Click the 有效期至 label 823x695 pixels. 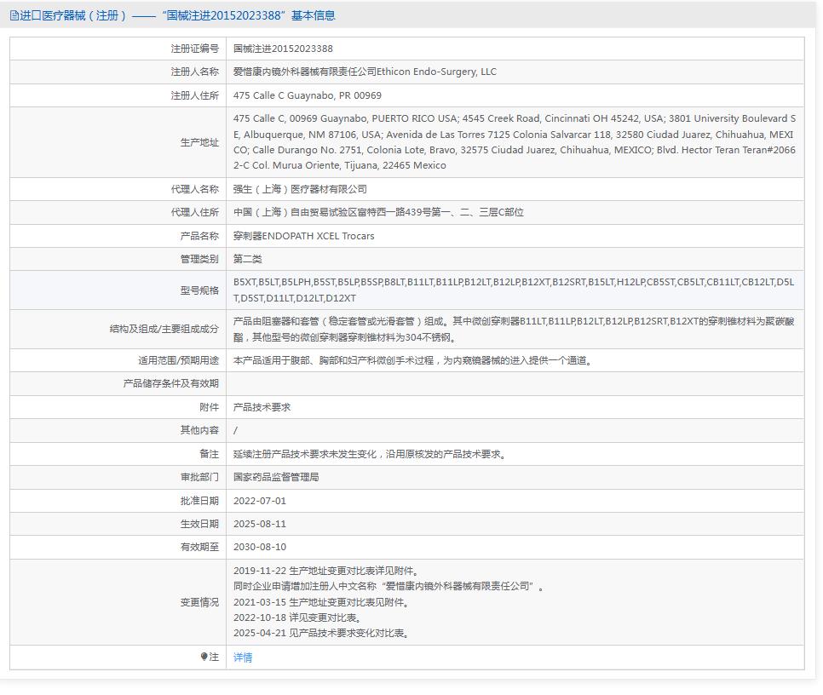(199, 547)
